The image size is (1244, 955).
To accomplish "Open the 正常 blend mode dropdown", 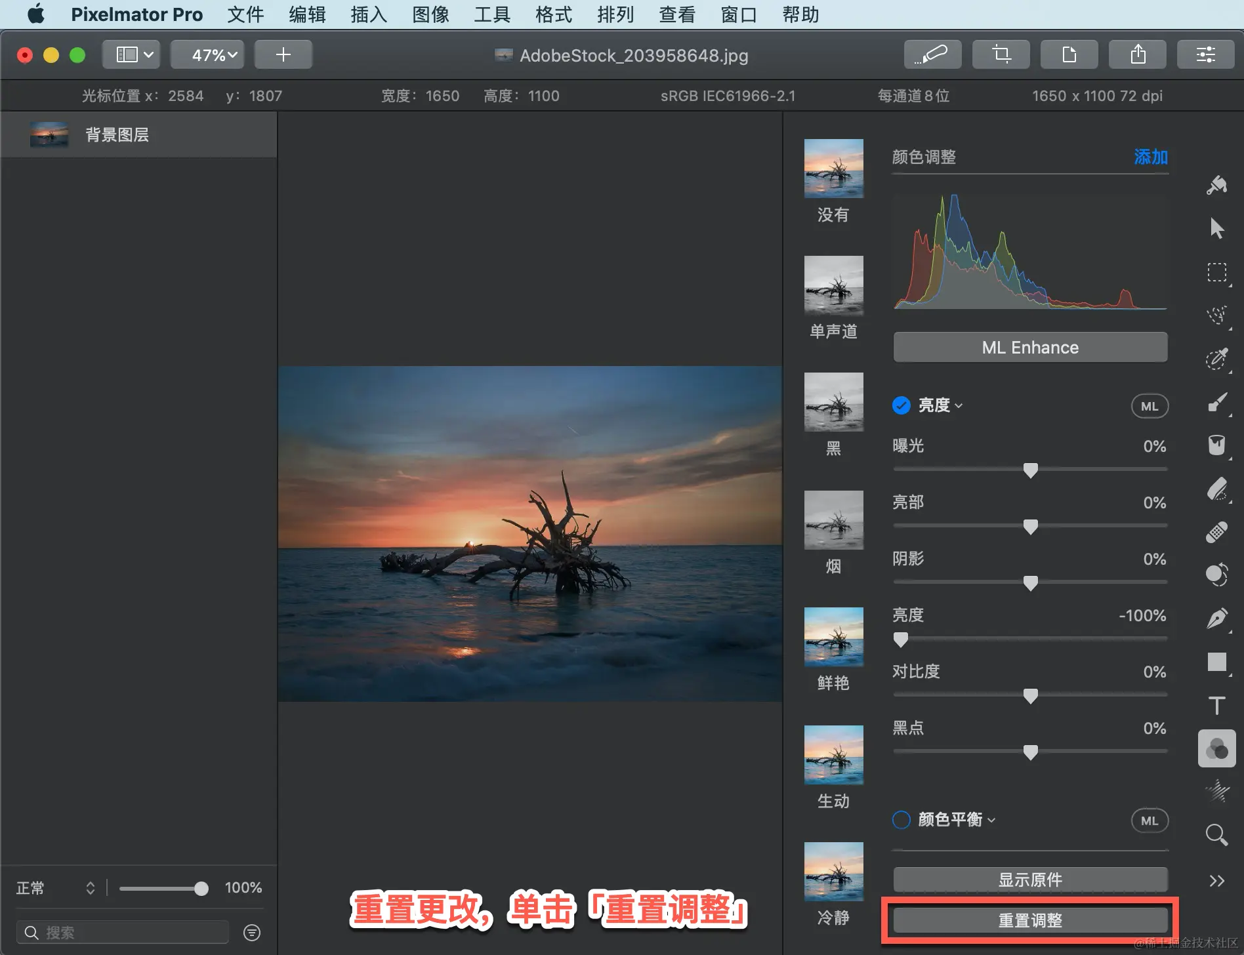I will click(55, 887).
